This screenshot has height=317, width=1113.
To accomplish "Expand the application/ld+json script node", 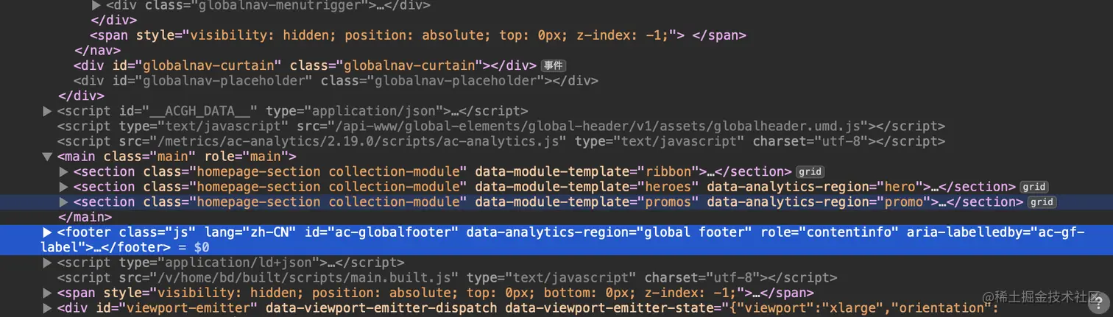I will 48,263.
